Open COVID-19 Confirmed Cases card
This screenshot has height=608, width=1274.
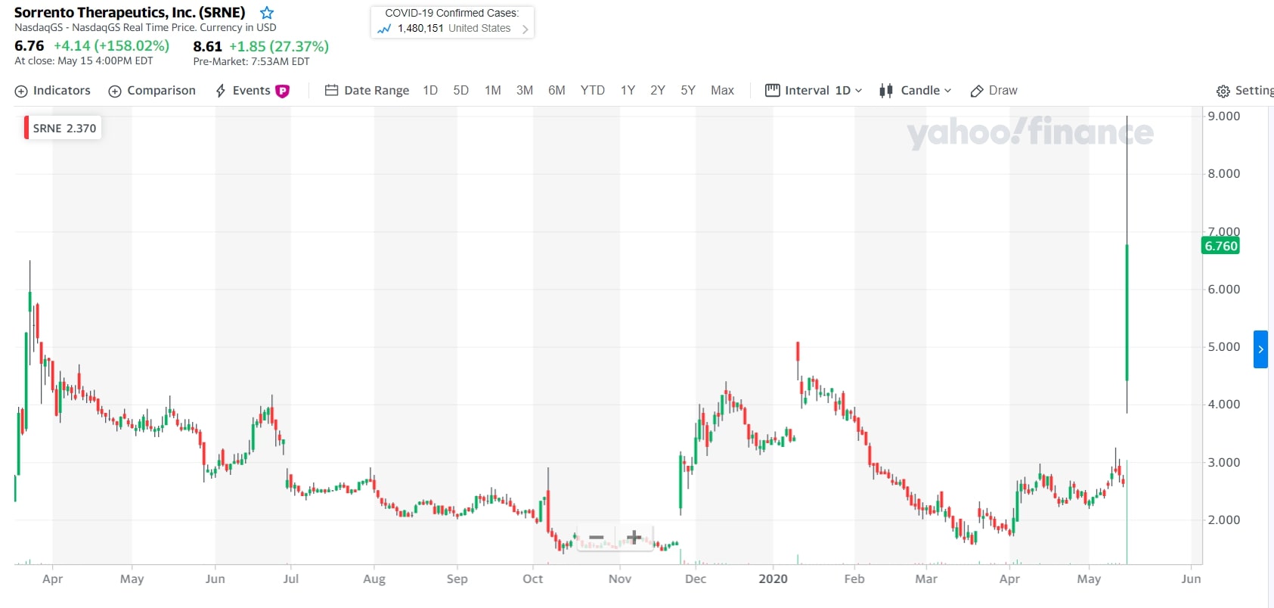[x=452, y=22]
